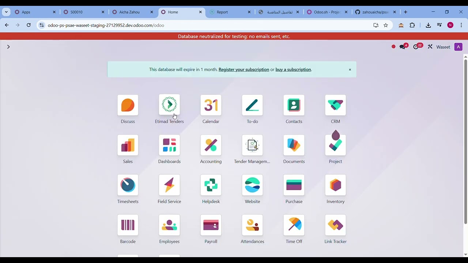Bookmark this page with star icon
Viewport: 468px width, 263px height.
coord(386,25)
